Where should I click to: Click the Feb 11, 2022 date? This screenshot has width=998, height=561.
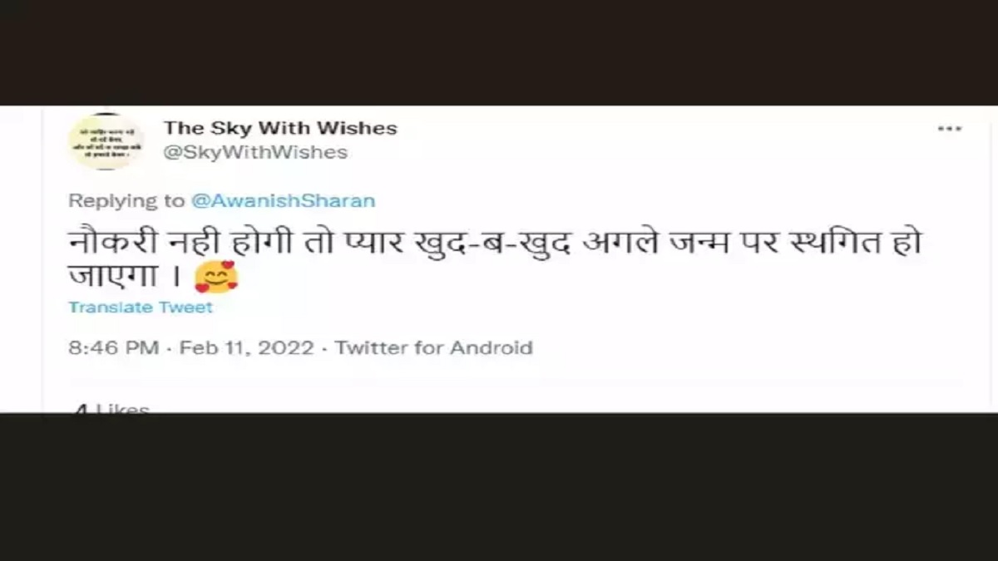(x=246, y=347)
